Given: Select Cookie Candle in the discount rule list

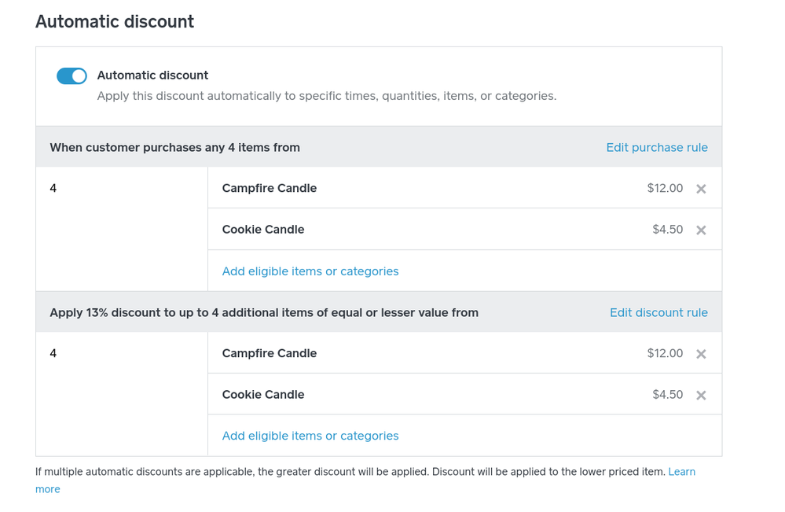Looking at the screenshot, I should point(262,395).
